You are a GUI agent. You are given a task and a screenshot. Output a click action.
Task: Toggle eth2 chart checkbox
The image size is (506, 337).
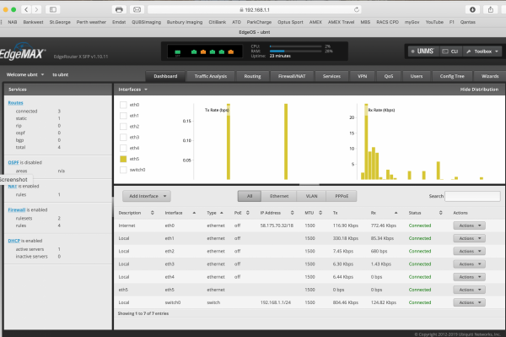point(123,127)
